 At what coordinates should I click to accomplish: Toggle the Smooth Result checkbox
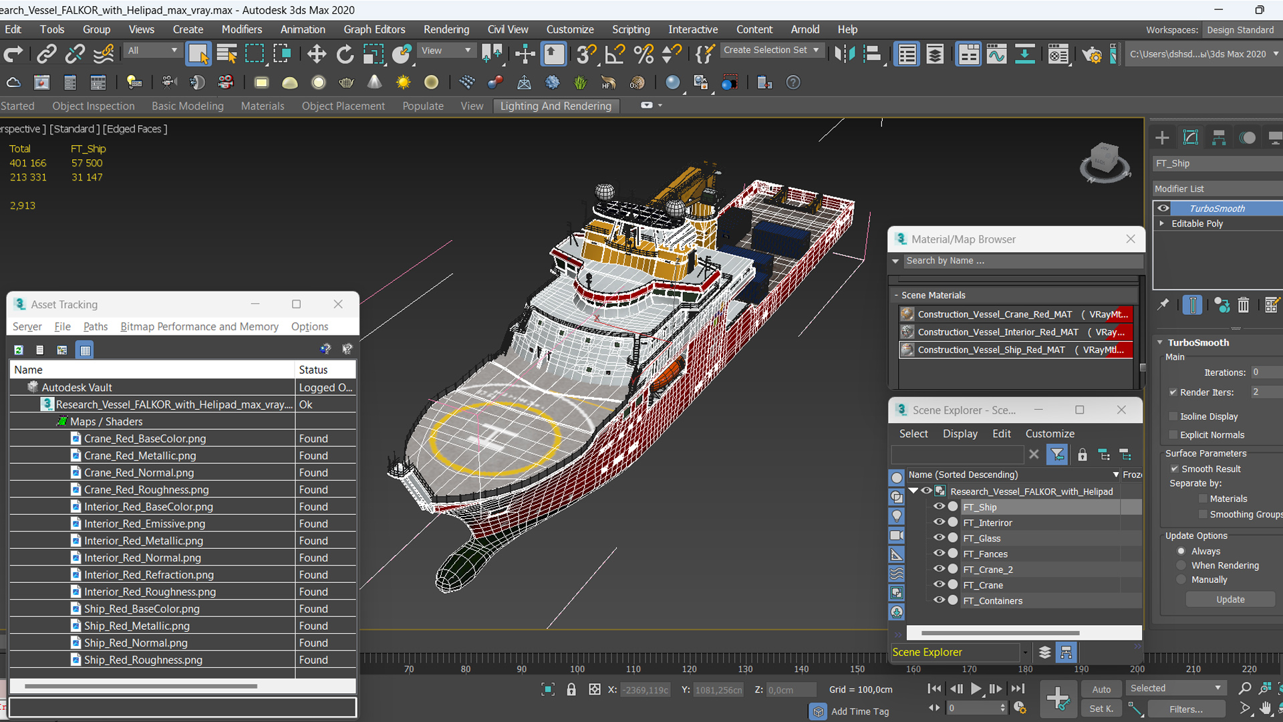(1174, 469)
